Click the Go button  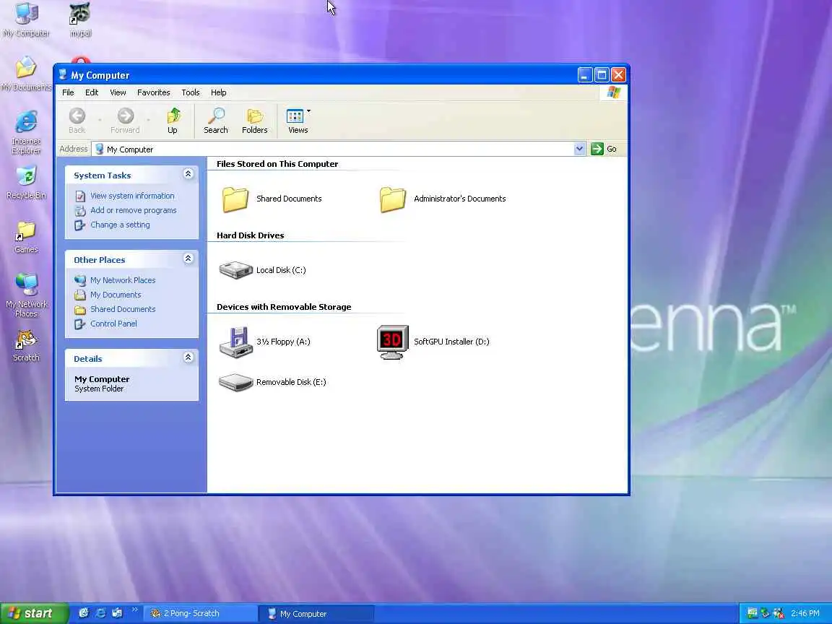(x=604, y=149)
